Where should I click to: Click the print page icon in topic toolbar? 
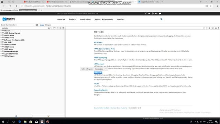coord(216,28)
